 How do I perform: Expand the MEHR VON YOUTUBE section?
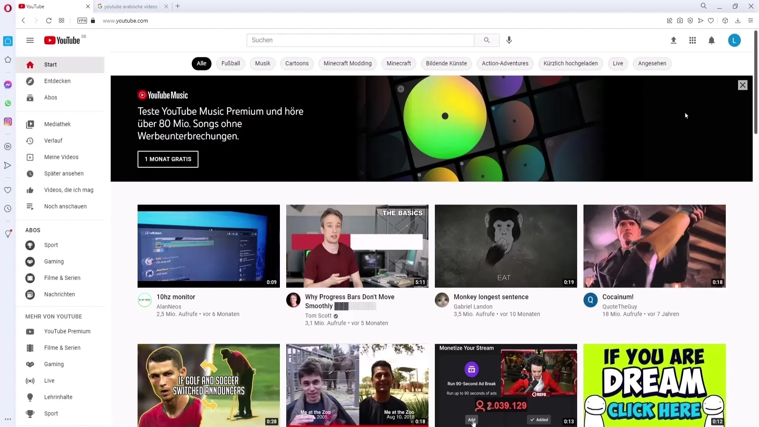coord(53,316)
